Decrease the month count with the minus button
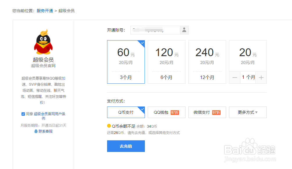Viewport: 292px width, 169px height. (x=235, y=77)
